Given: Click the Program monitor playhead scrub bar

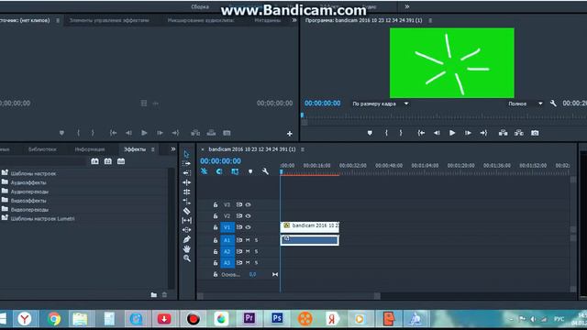Looking at the screenshot, I should pyautogui.click(x=444, y=116).
